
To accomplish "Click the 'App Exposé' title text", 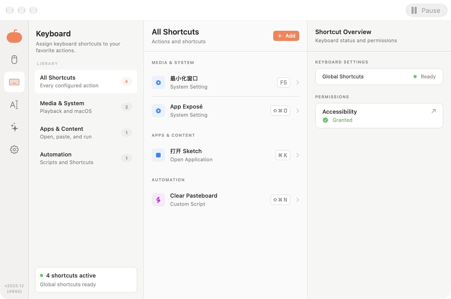I will (186, 106).
